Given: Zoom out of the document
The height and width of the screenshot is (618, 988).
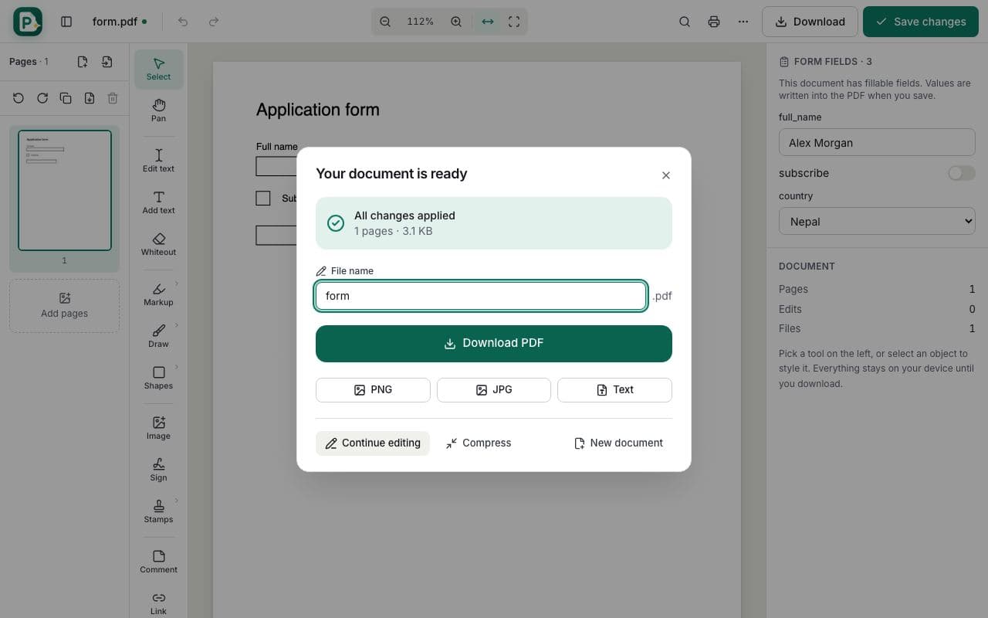Looking at the screenshot, I should (385, 22).
